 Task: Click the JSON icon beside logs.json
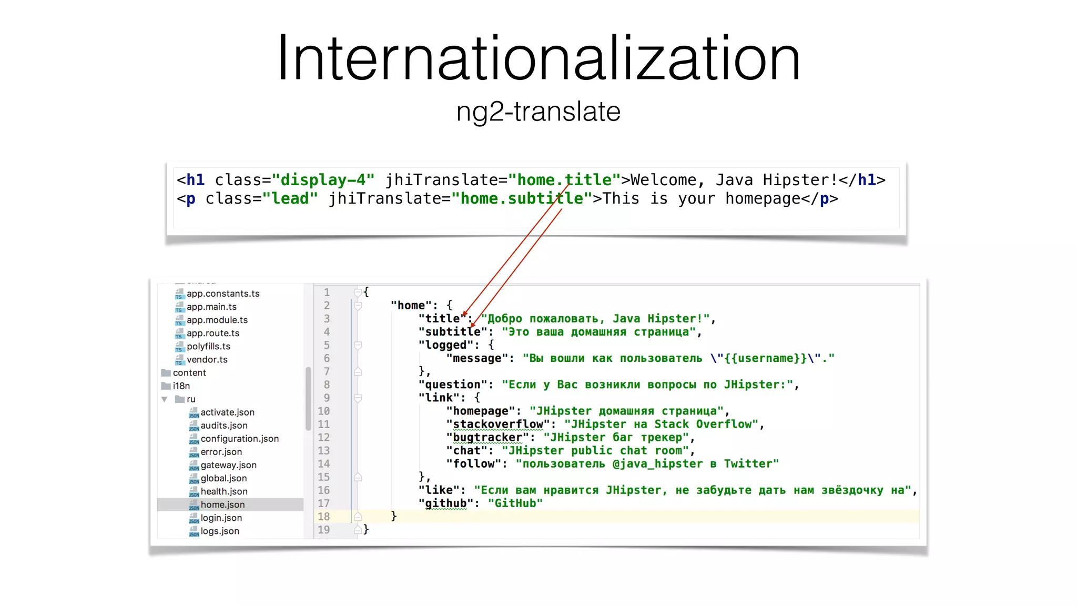(194, 532)
